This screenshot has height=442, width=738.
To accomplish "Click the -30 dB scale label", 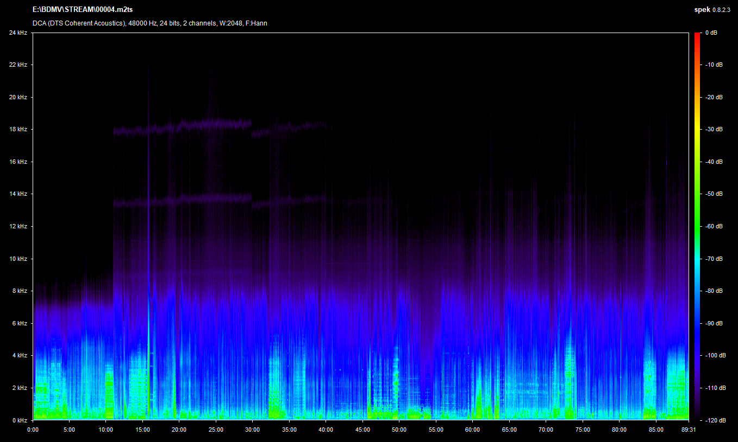I will 714,130.
